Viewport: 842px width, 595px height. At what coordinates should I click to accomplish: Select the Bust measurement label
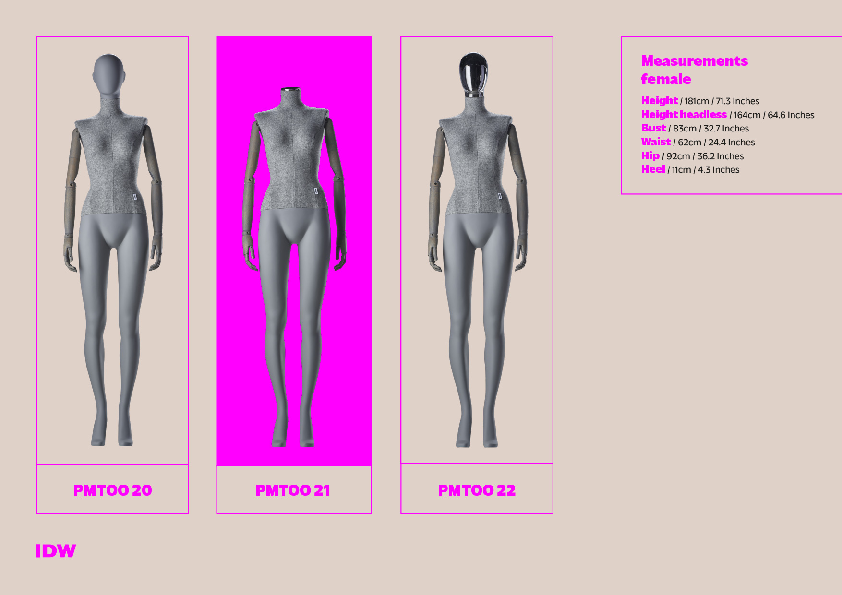click(x=653, y=128)
